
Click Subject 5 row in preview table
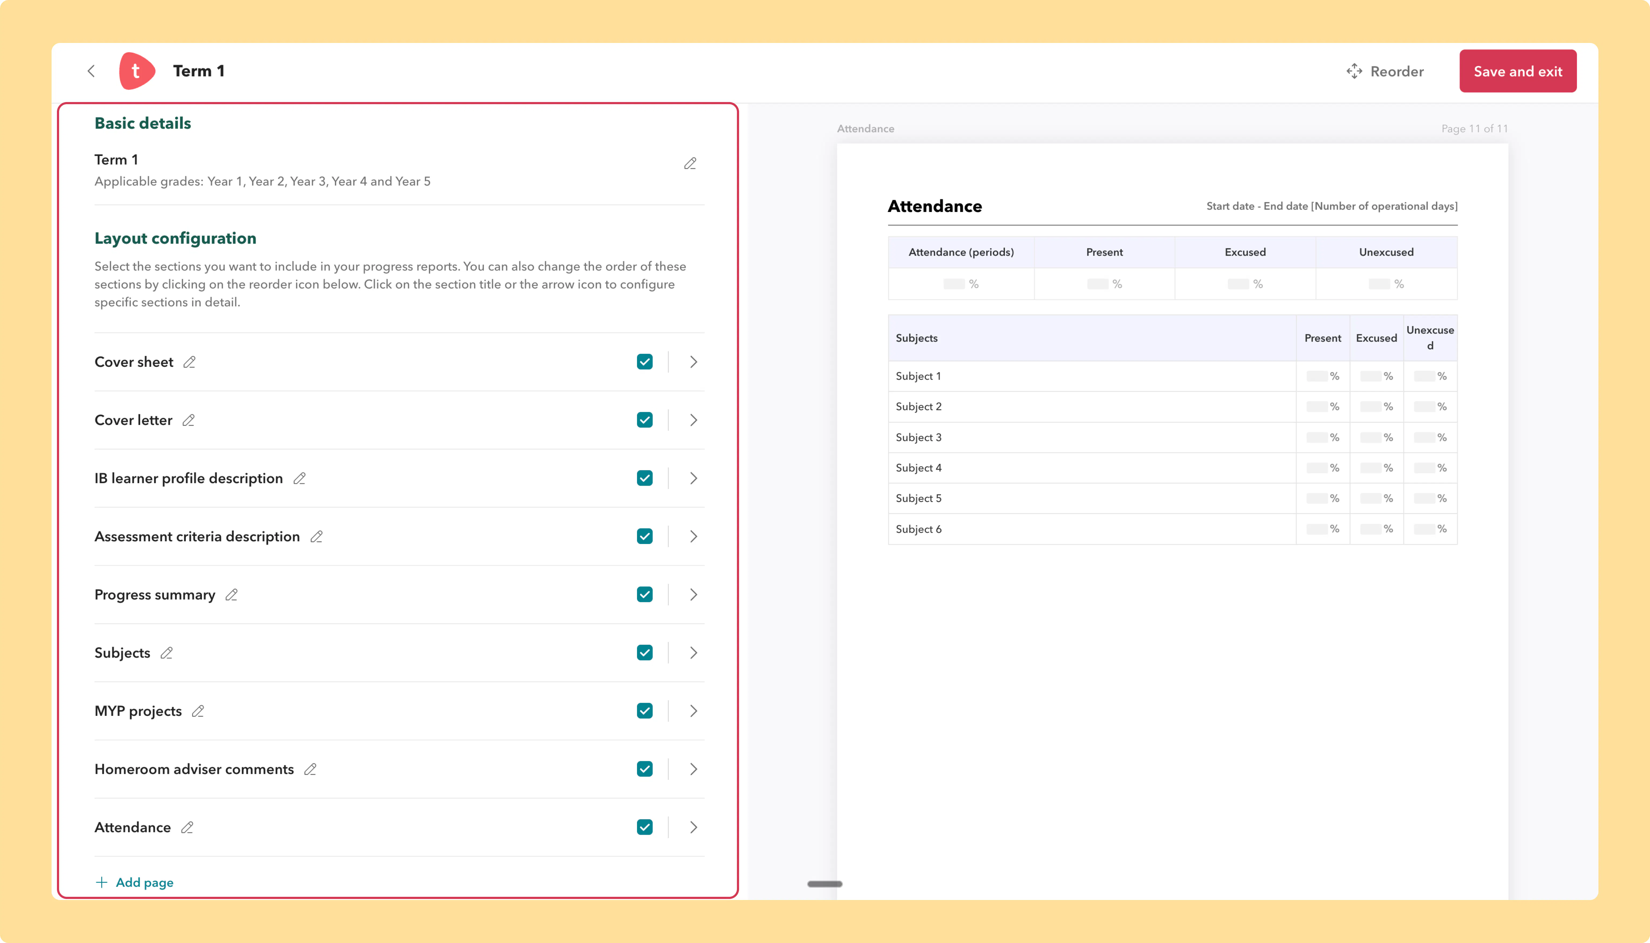pos(1173,498)
